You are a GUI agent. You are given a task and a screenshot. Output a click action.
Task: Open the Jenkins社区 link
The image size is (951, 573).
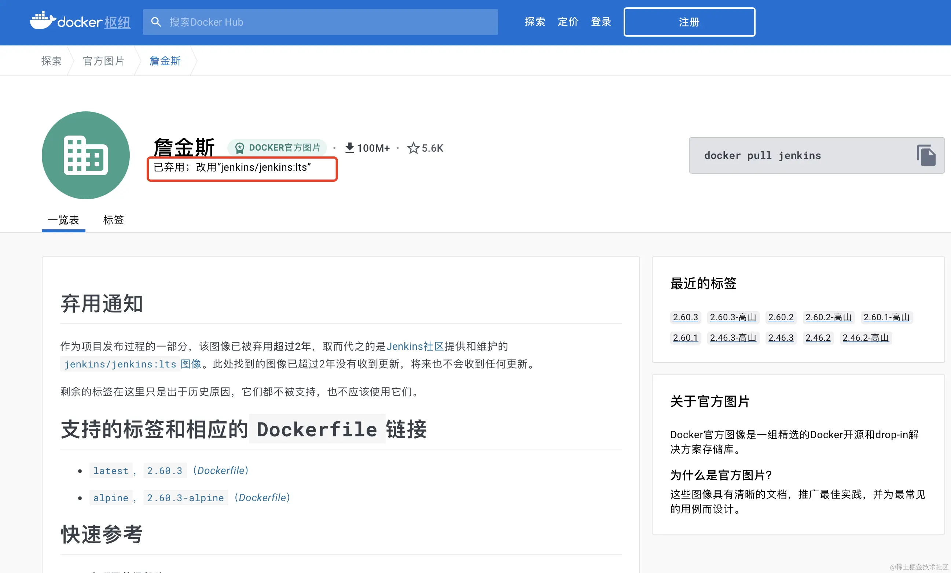(x=415, y=346)
